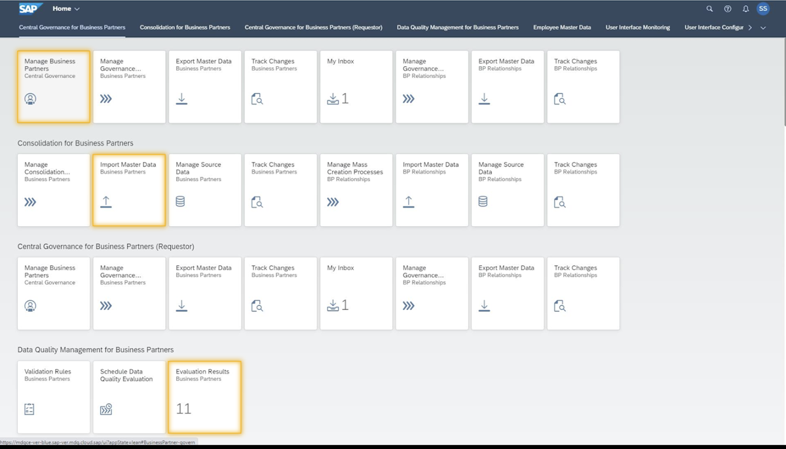Click document-search icon on Requestor Track Changes Business Partners tile
The image size is (786, 449).
257,306
